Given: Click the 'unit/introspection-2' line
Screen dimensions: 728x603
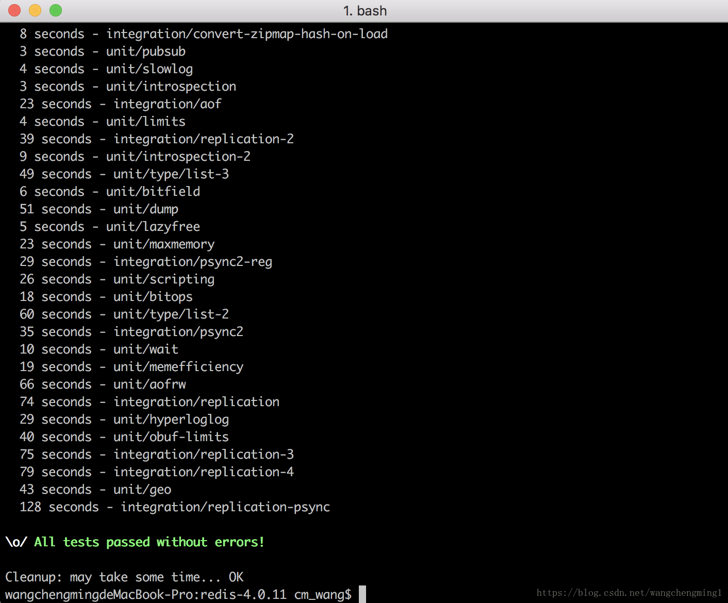Looking at the screenshot, I should [135, 157].
